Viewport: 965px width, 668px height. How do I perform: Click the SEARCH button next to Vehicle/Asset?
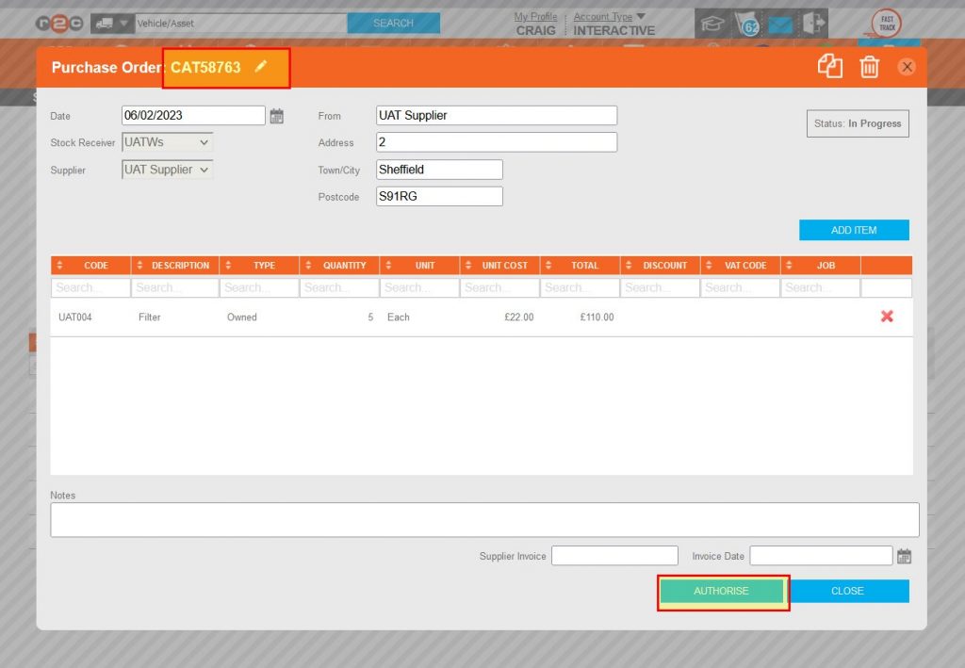point(393,22)
